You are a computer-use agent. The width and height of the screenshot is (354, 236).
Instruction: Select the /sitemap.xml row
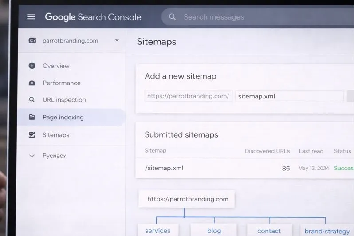click(245, 168)
